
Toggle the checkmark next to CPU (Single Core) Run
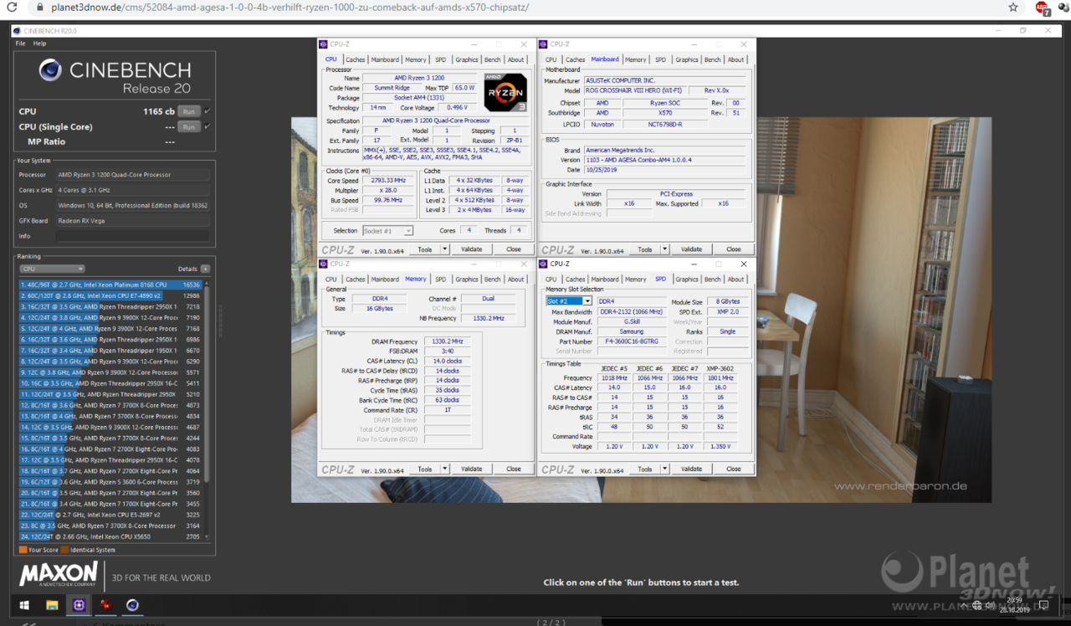pyautogui.click(x=207, y=126)
